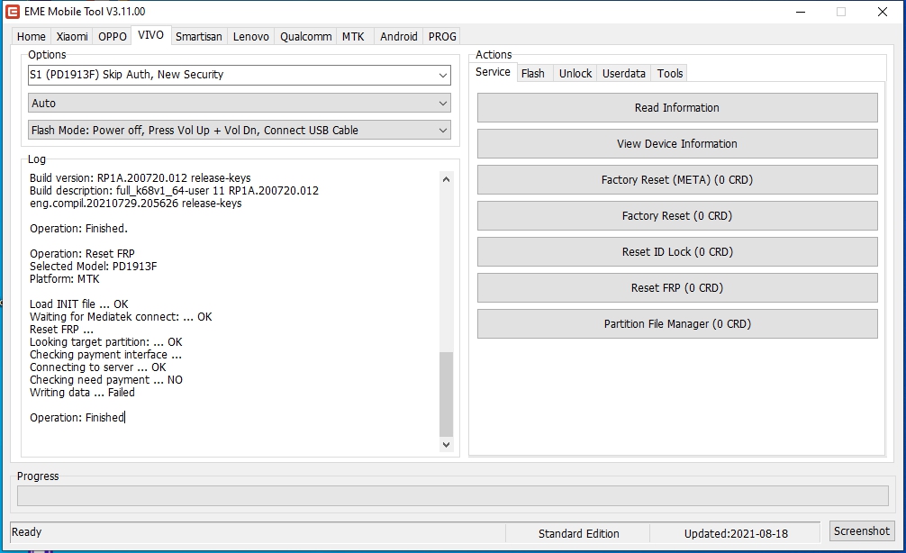Click Reset ID Lock (0 CRD)

tap(677, 252)
